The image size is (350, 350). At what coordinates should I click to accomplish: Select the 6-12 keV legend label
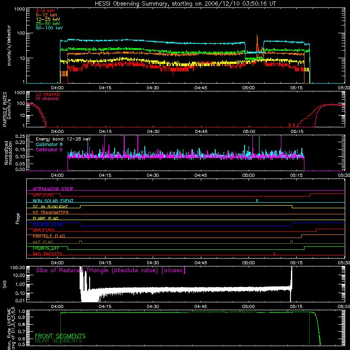click(47, 15)
